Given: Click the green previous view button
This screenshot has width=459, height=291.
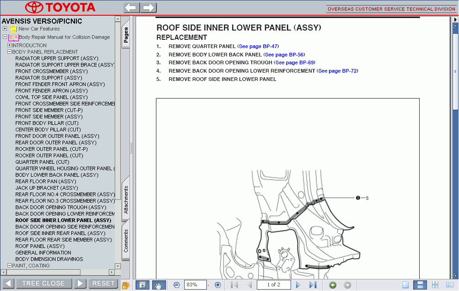Looking at the screenshot, I should click(333, 285).
